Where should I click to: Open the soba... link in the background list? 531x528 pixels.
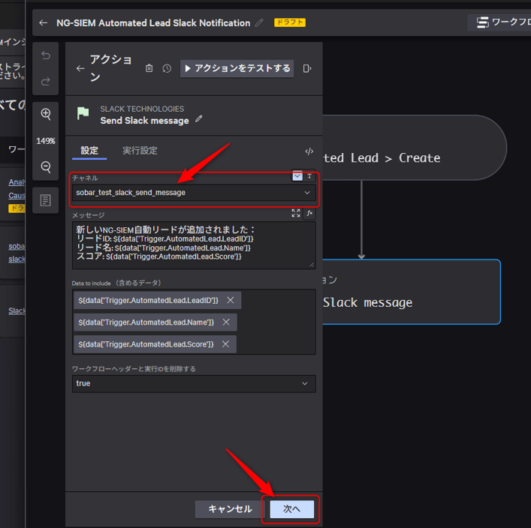(x=17, y=246)
